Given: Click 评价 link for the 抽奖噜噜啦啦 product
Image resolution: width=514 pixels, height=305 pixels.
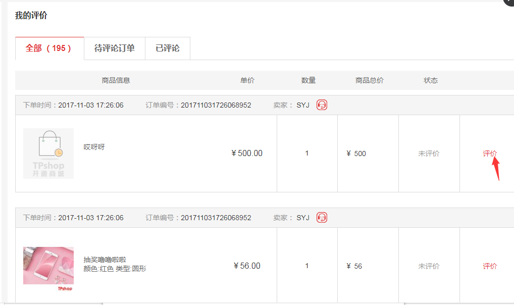Looking at the screenshot, I should pyautogui.click(x=490, y=266).
